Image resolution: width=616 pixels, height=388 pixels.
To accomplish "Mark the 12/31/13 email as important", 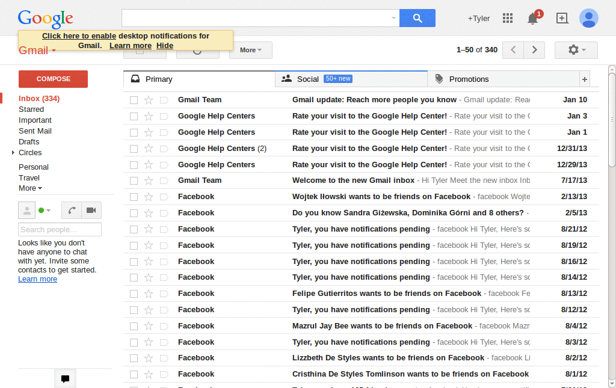I will (164, 149).
